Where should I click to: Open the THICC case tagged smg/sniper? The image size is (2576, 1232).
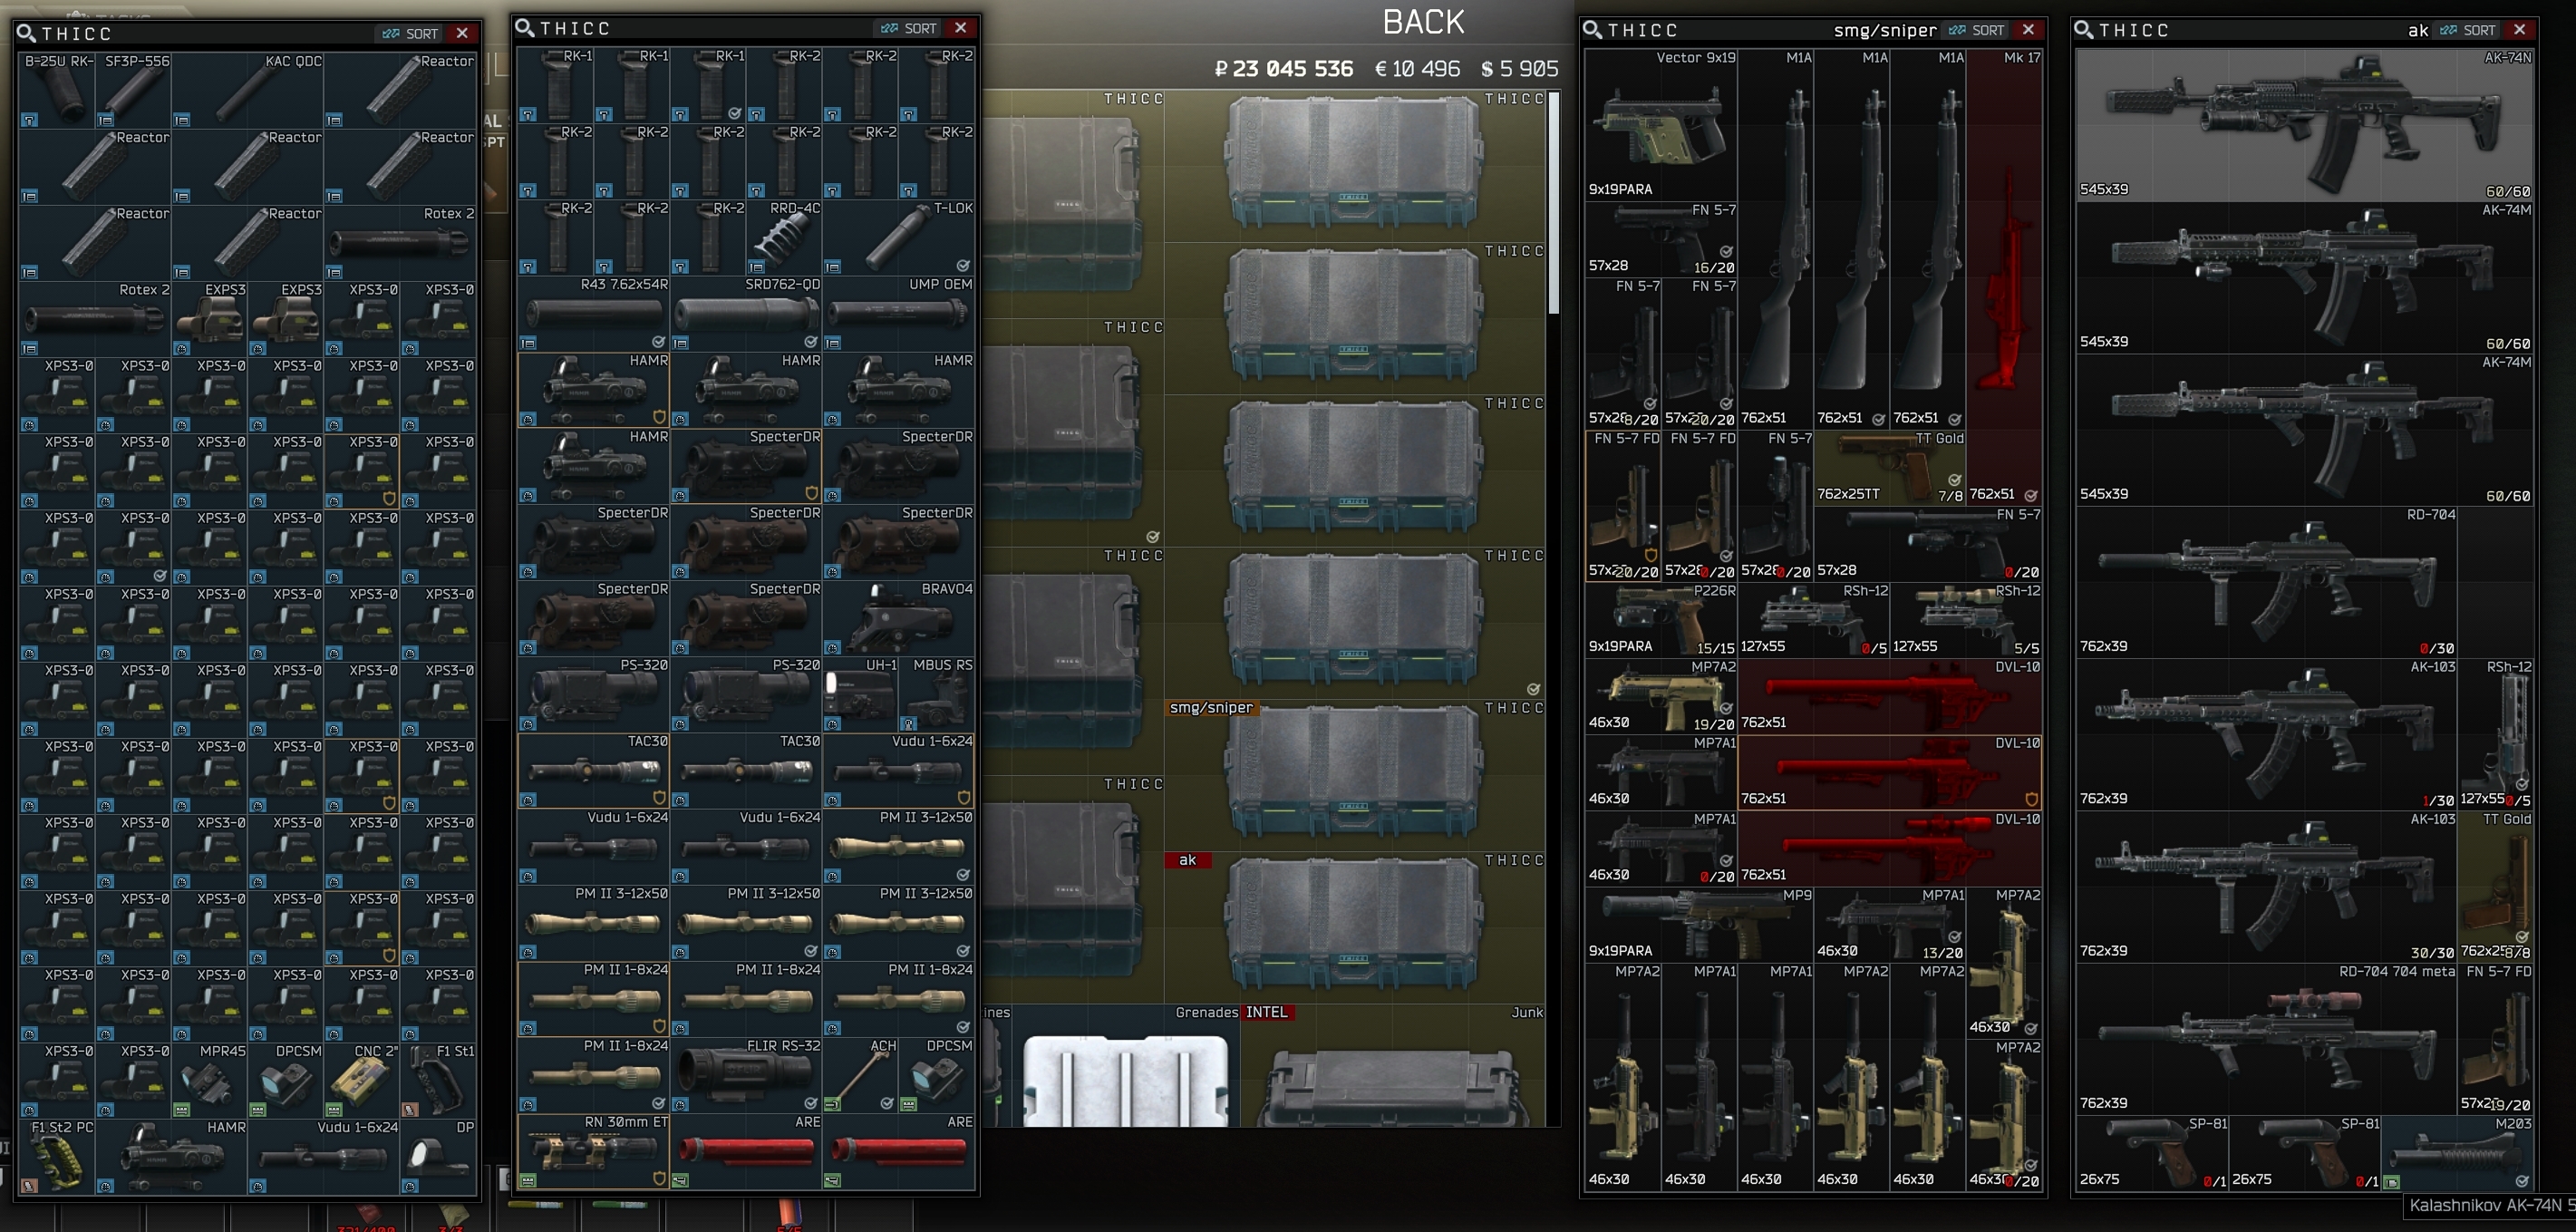point(1354,773)
